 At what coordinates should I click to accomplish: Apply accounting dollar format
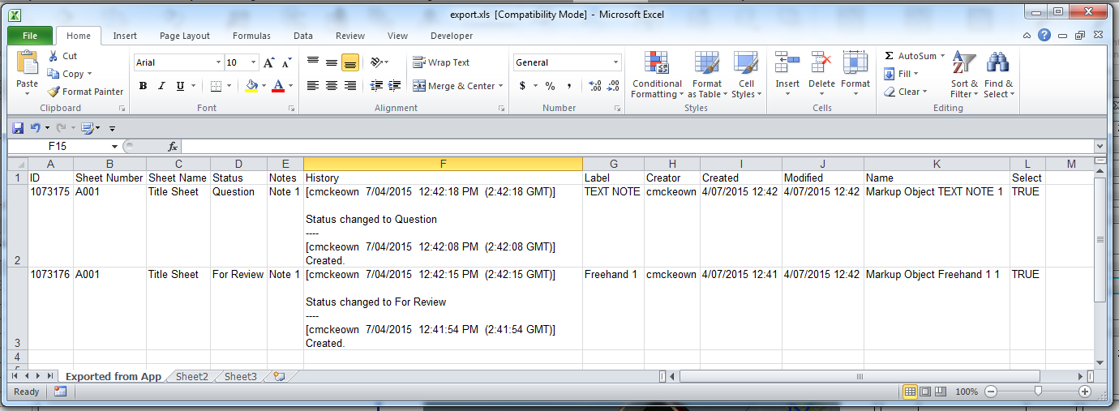point(522,86)
